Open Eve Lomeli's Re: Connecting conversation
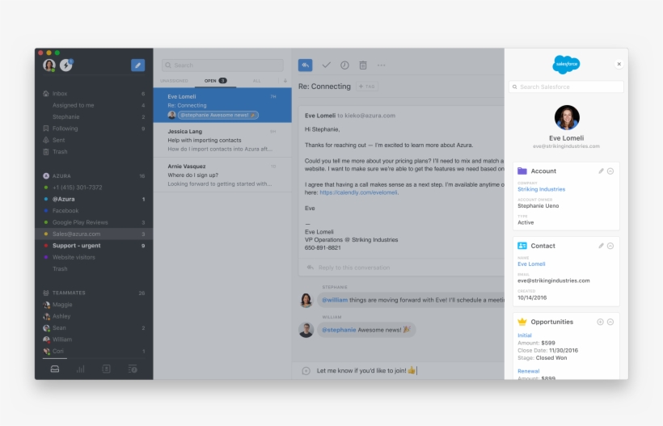Screen dimensions: 663x426 [222, 105]
